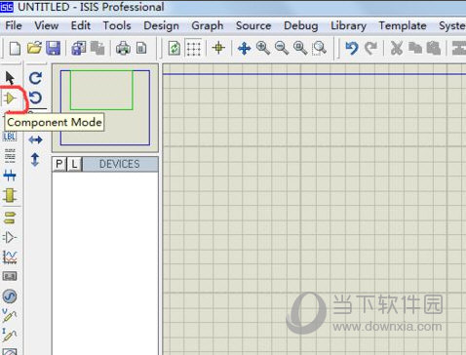Viewport: 466px width, 355px height.
Task: Print the design with the printer icon
Action: coord(123,49)
